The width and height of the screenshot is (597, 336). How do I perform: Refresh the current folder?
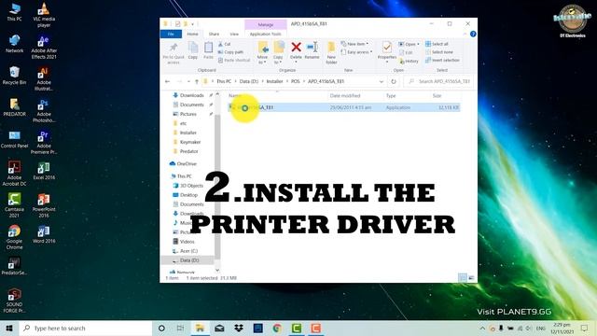point(394,81)
